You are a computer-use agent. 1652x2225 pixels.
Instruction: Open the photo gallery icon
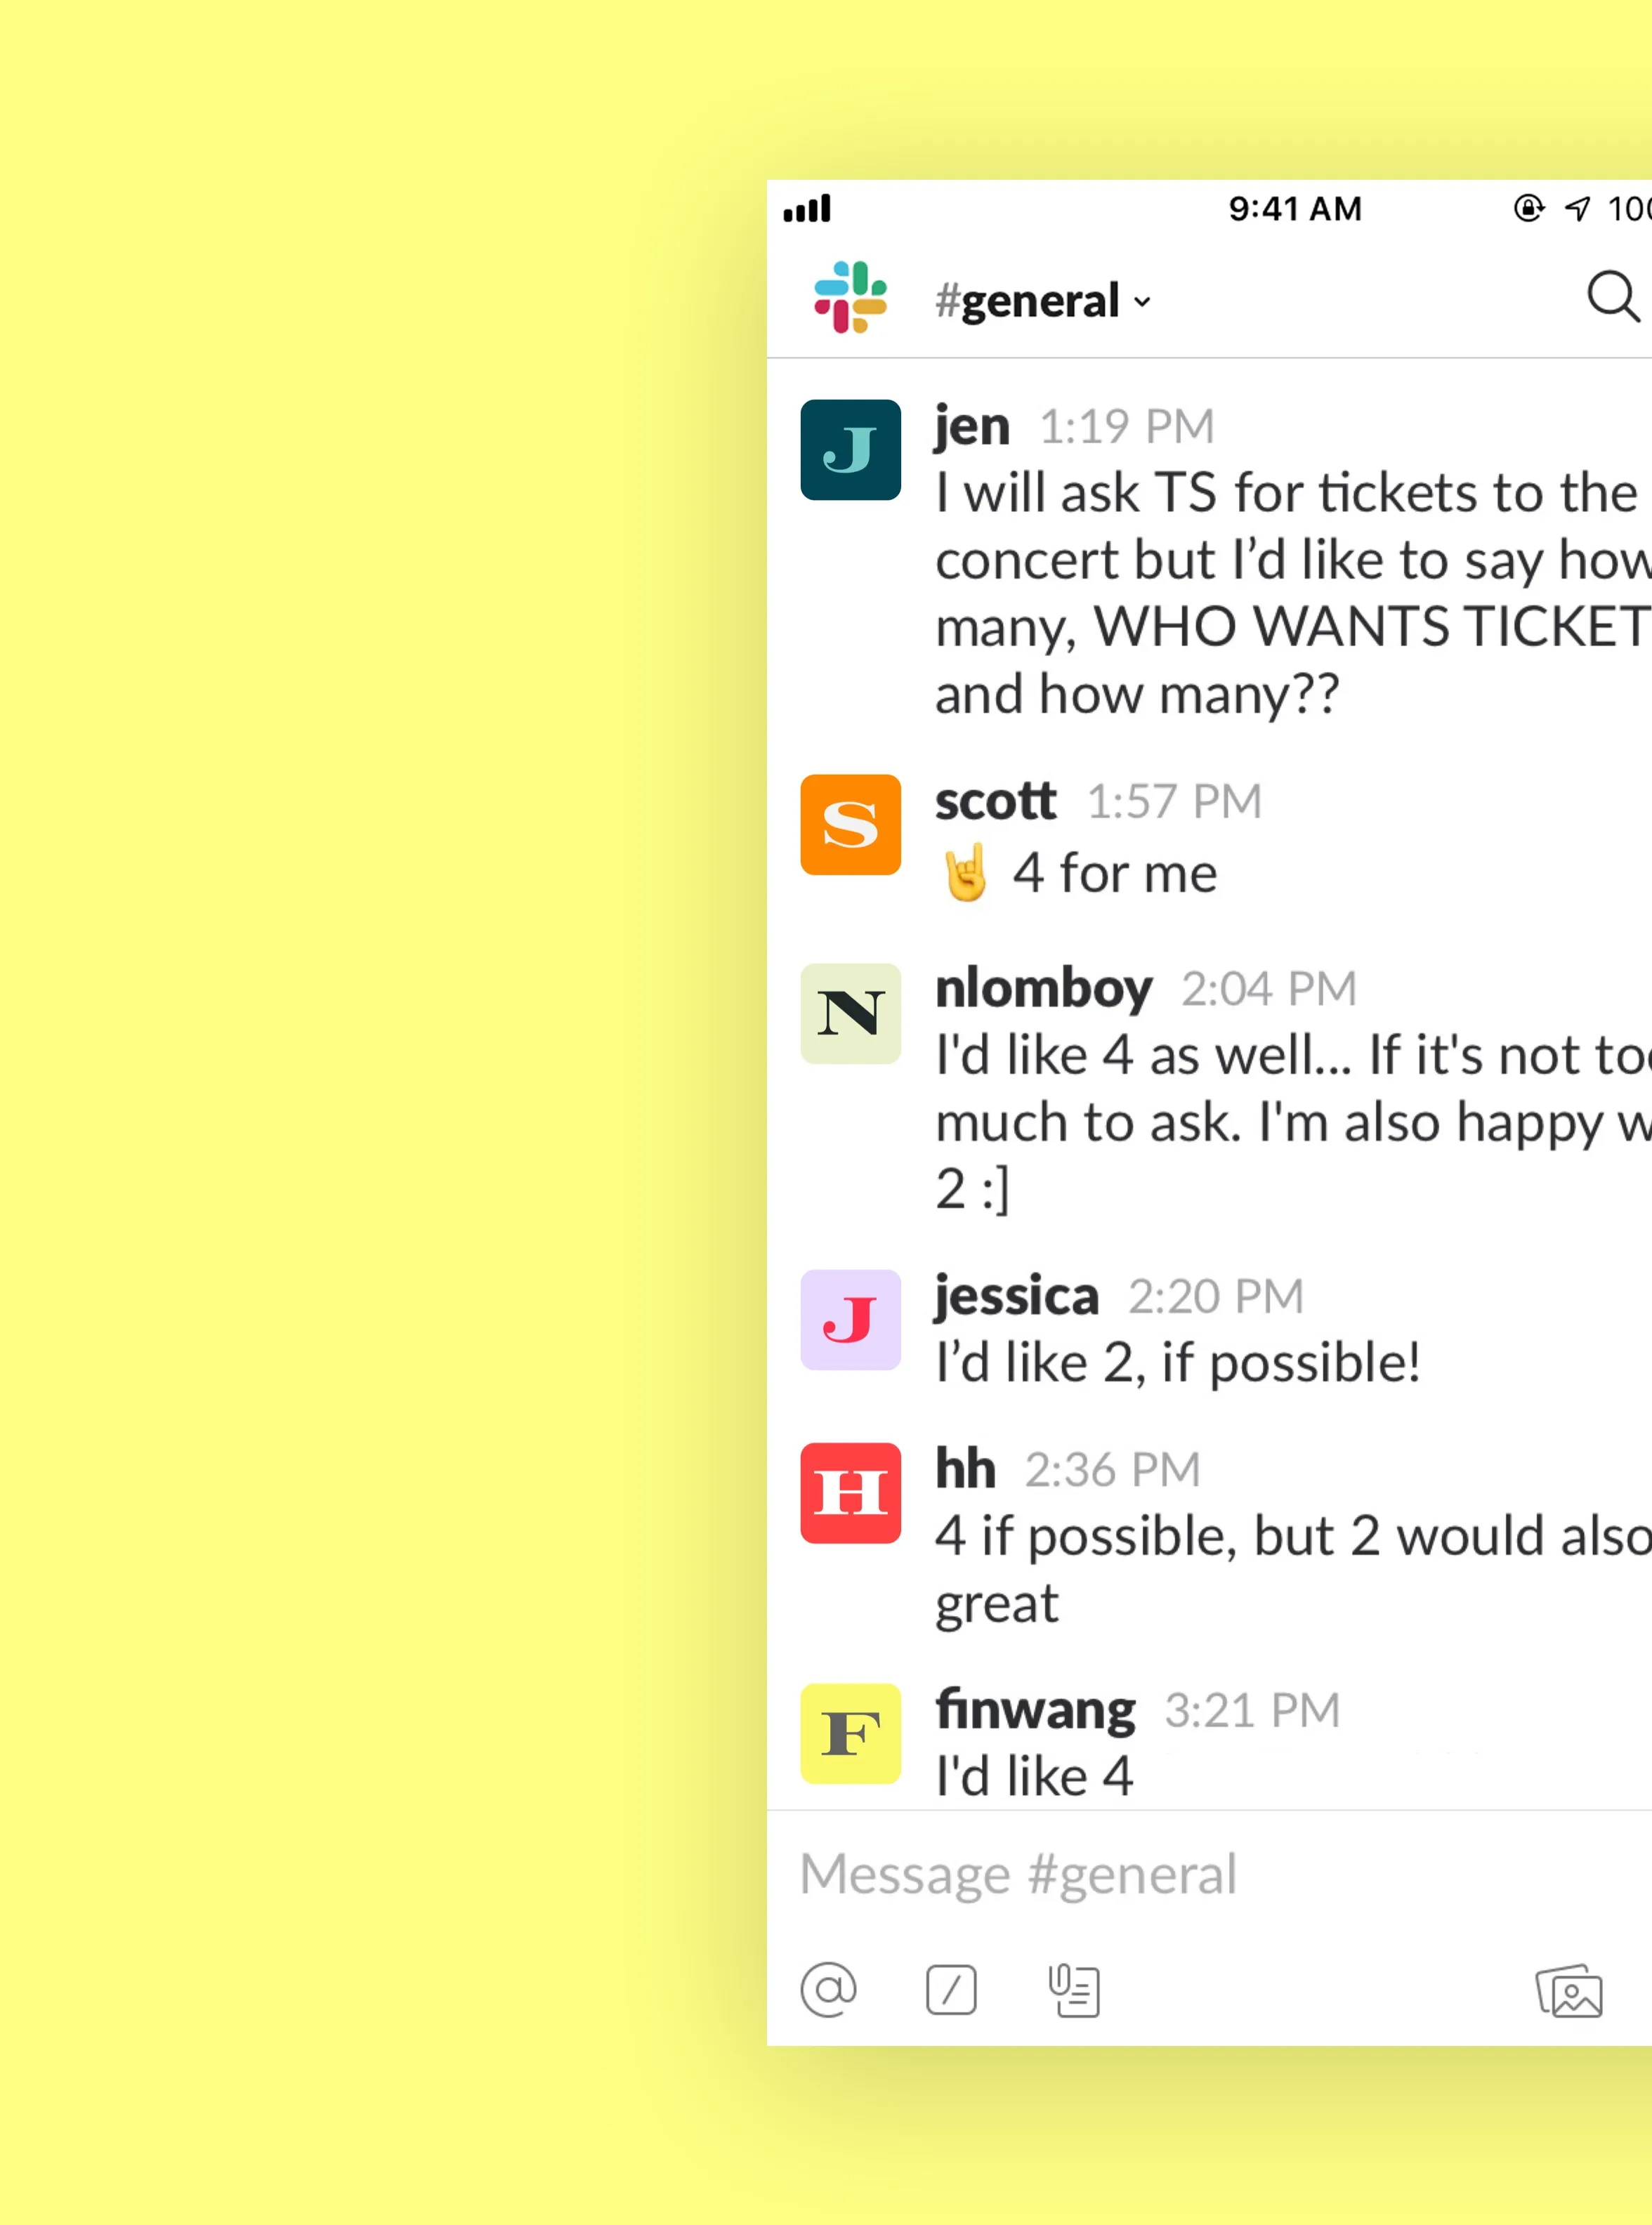tap(1569, 1991)
